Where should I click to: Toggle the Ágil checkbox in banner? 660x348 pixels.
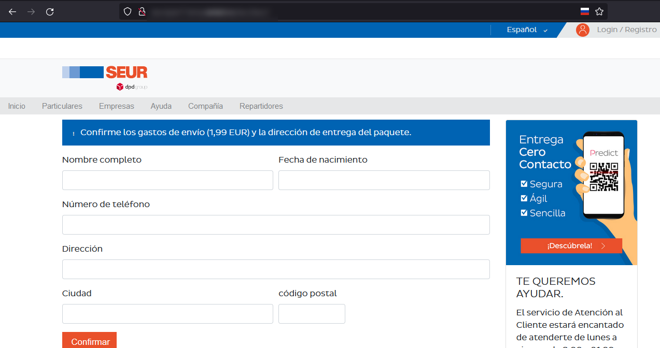(x=524, y=198)
